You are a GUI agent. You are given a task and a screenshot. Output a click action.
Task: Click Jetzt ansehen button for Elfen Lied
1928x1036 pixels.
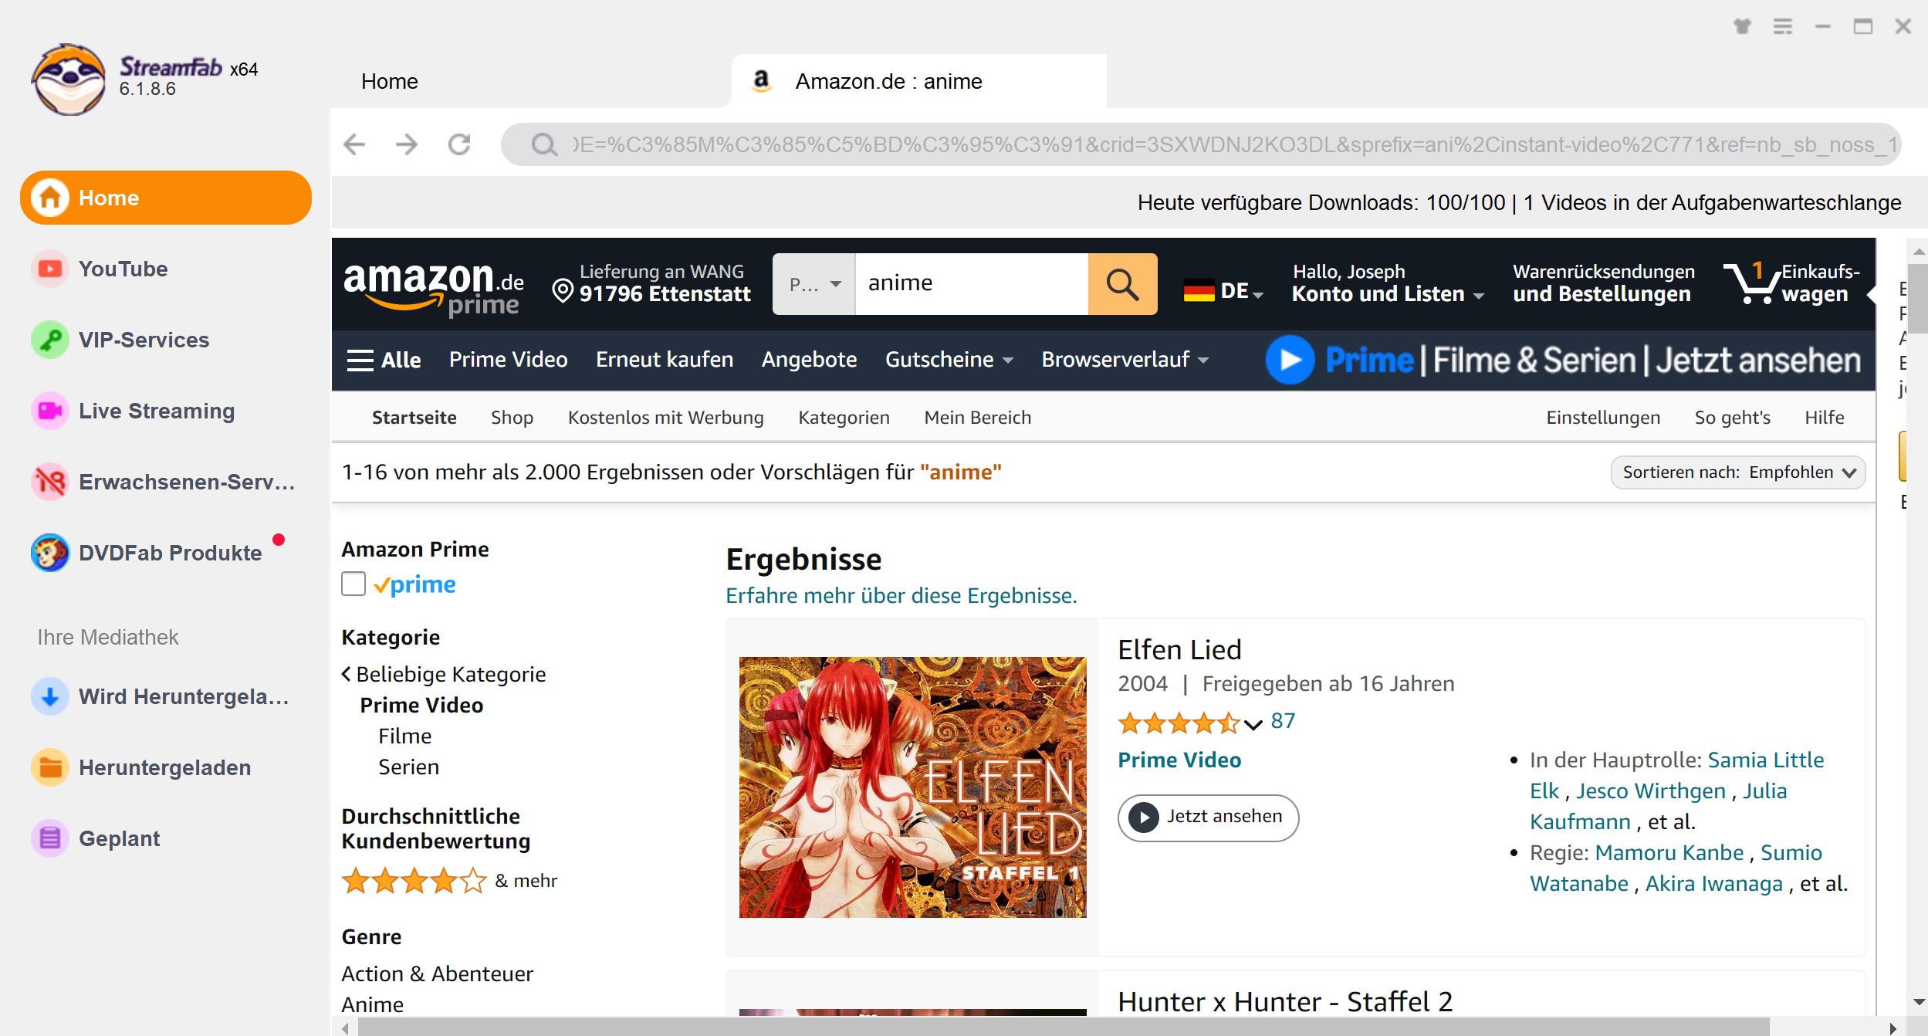[1210, 815]
